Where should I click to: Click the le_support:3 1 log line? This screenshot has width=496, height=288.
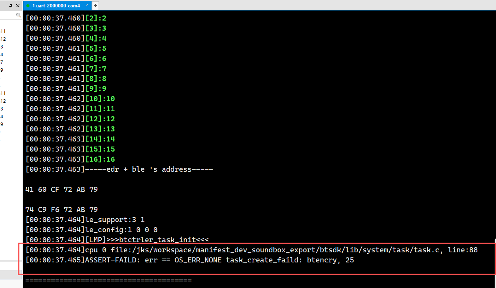[85, 220]
